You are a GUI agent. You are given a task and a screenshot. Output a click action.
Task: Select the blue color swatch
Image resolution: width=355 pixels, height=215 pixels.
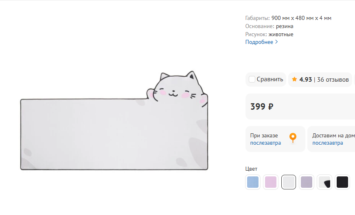(253, 182)
